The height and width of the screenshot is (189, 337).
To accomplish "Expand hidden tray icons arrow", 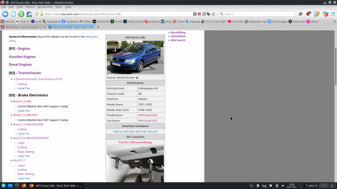I will click(x=283, y=185).
